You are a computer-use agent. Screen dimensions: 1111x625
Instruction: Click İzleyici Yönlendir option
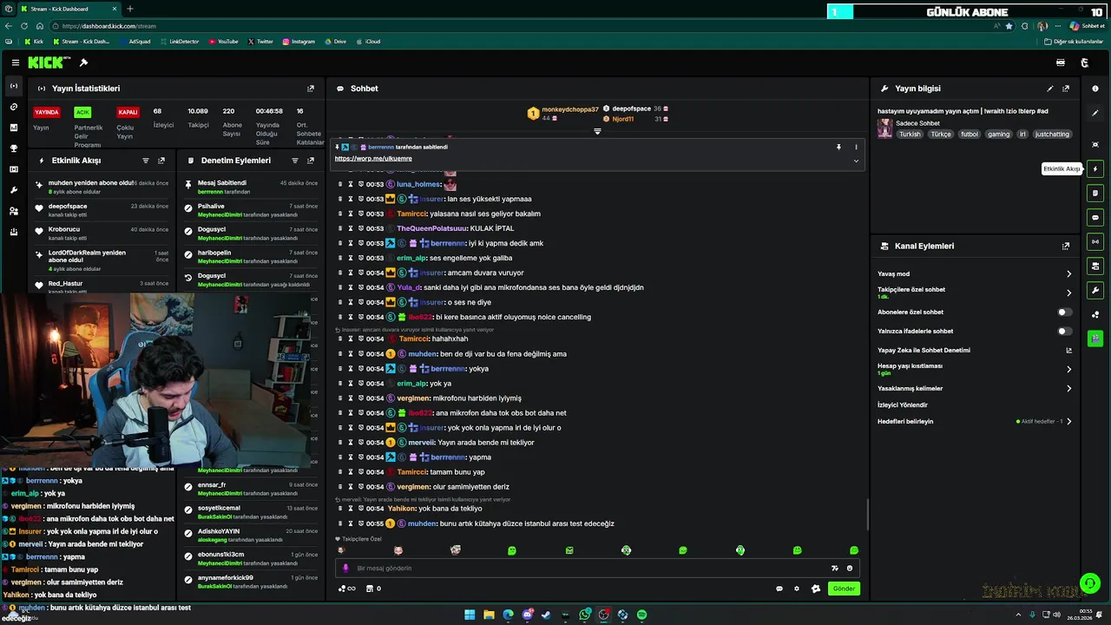(x=903, y=405)
